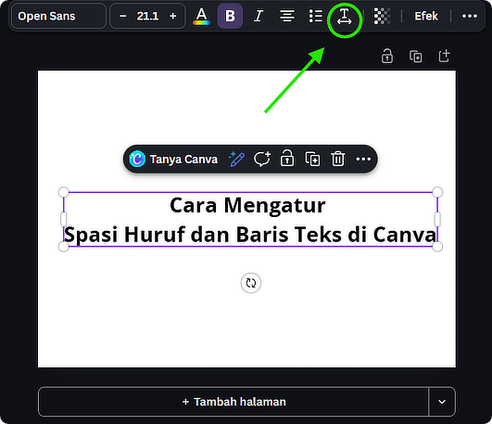492x424 pixels.
Task: Open more options in floating toolbar
Action: [363, 159]
